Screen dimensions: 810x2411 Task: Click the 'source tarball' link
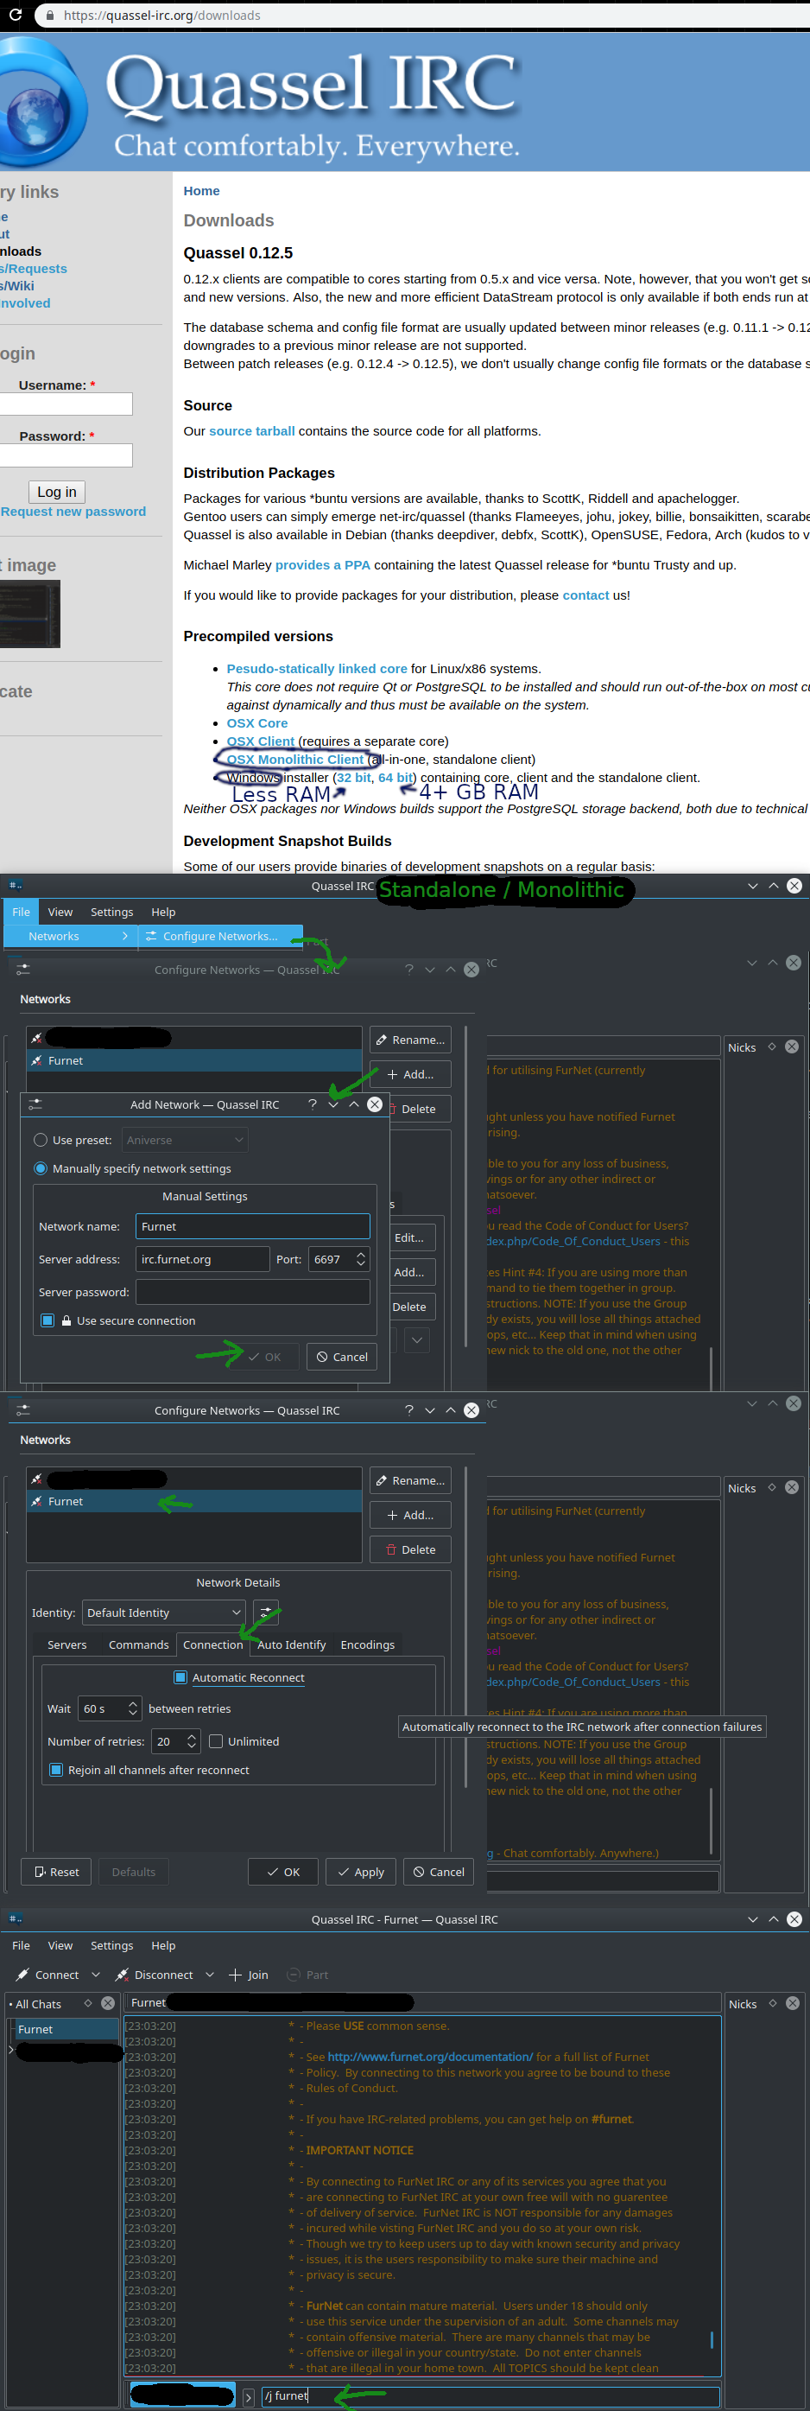click(251, 430)
